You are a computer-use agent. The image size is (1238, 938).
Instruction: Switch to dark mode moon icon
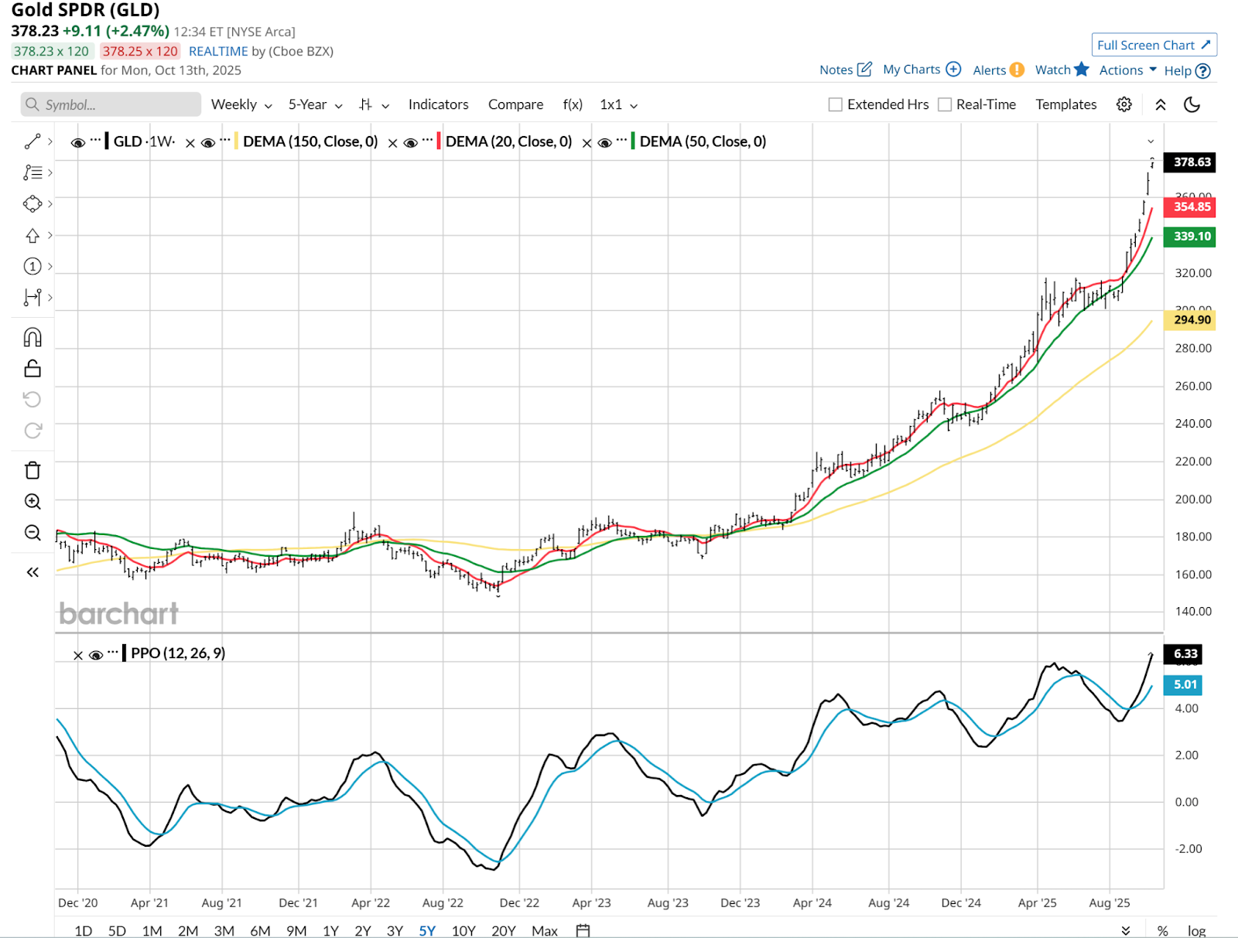coord(1192,104)
